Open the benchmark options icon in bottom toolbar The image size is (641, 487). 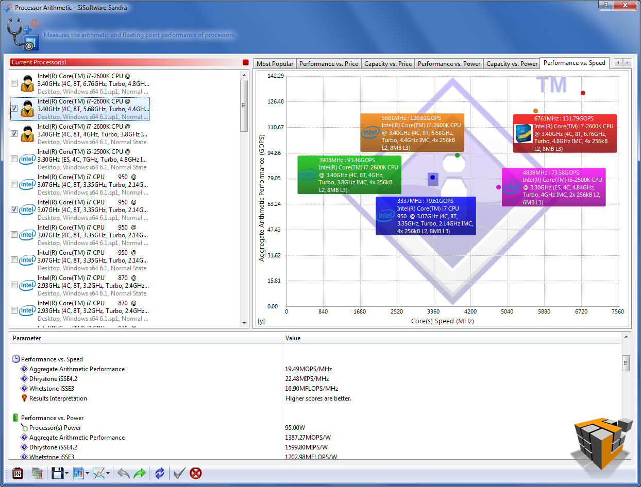18,473
